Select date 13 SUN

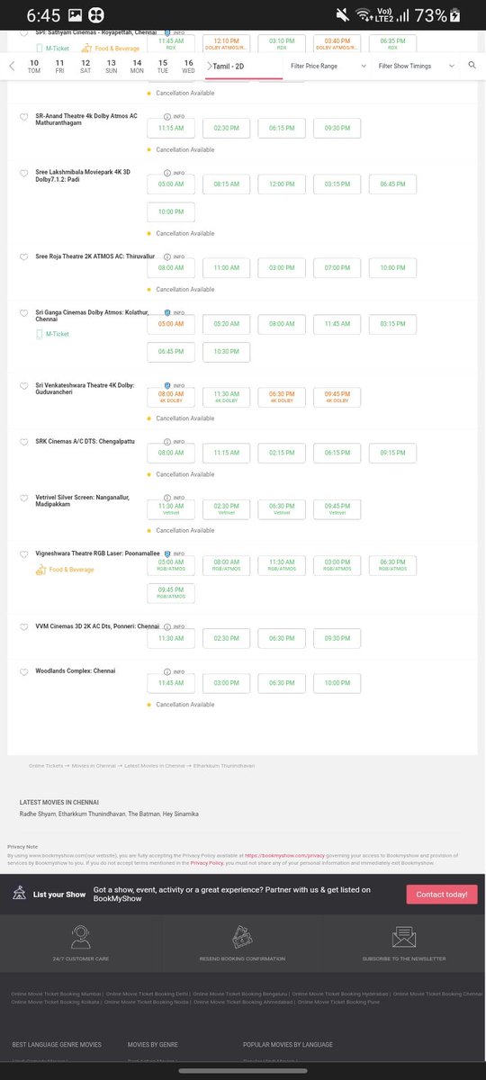coord(112,66)
